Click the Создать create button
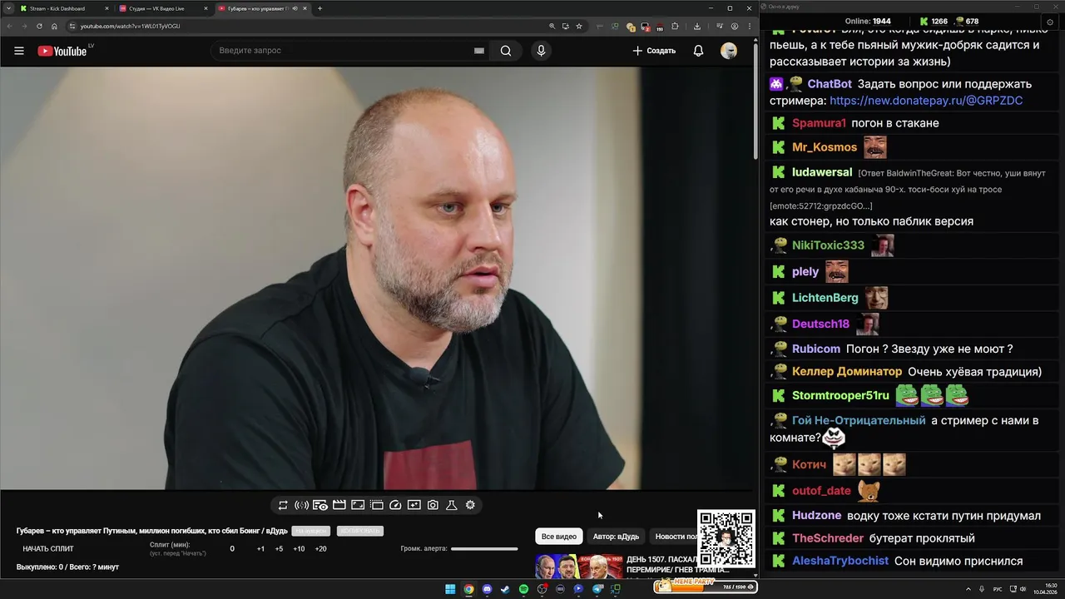Image resolution: width=1065 pixels, height=599 pixels. pyautogui.click(x=654, y=51)
